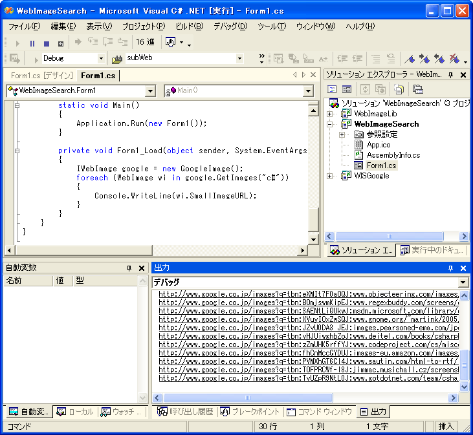
Task: Switch to ローカル tab
Action: [76, 412]
